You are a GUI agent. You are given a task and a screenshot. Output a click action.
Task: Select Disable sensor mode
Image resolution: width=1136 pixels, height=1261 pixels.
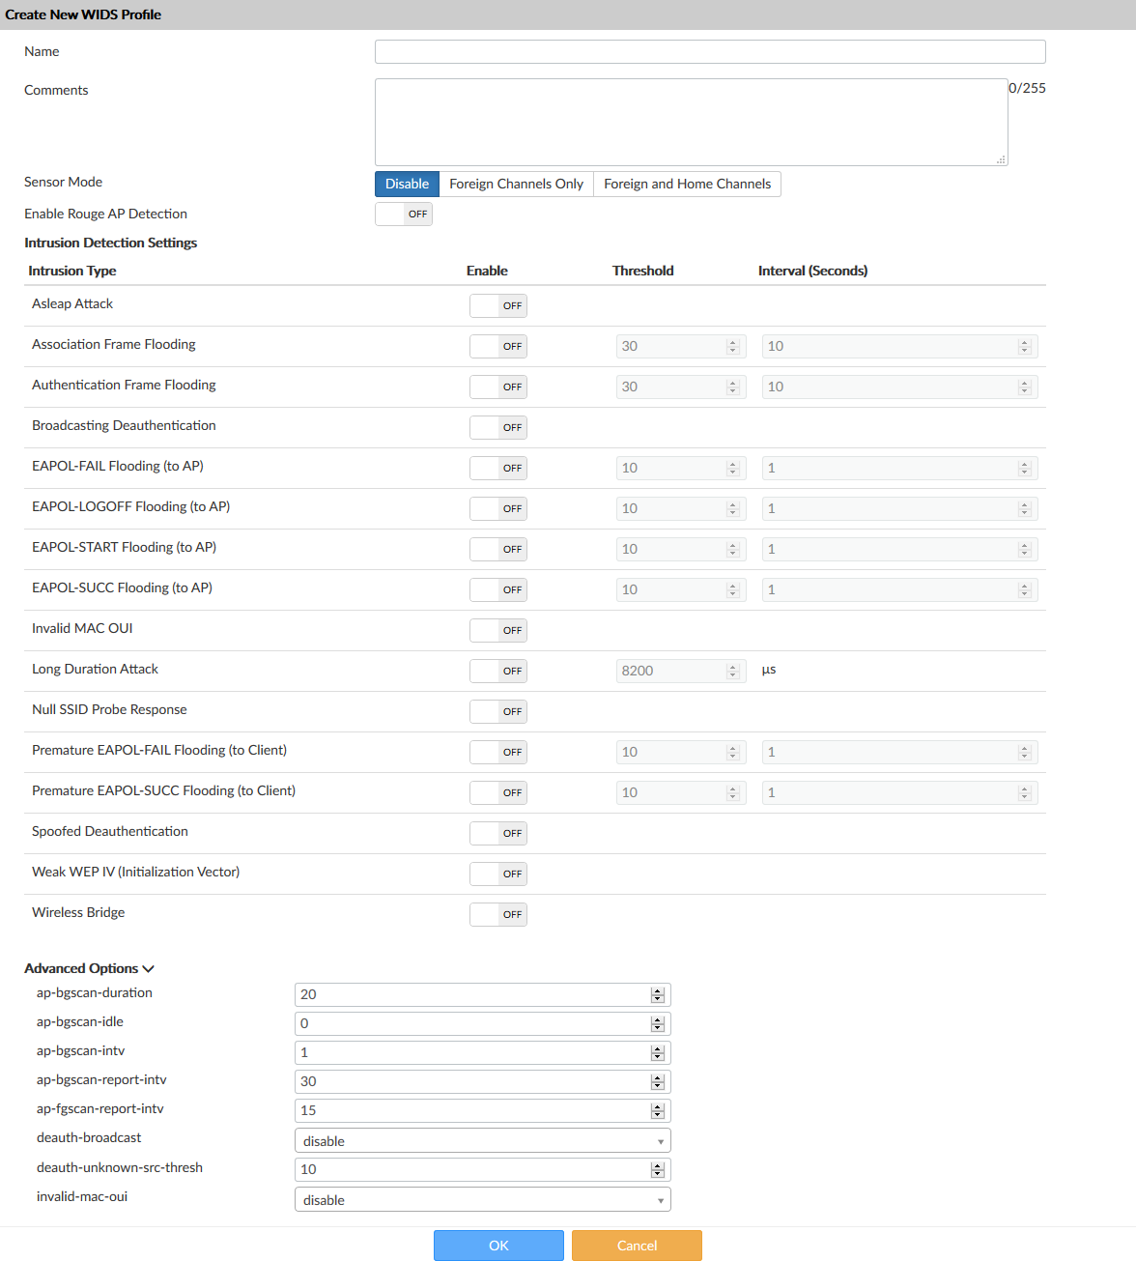[x=407, y=184]
